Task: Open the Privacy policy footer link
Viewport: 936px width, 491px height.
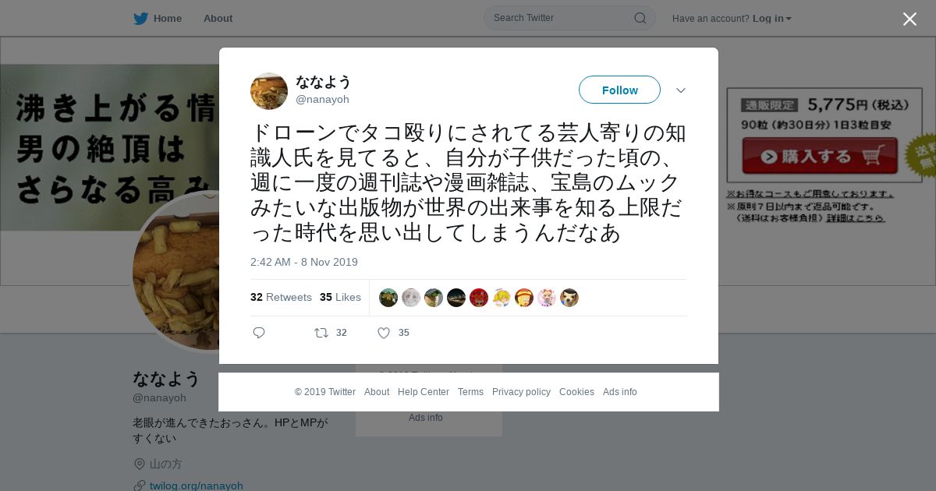Action: [x=521, y=392]
